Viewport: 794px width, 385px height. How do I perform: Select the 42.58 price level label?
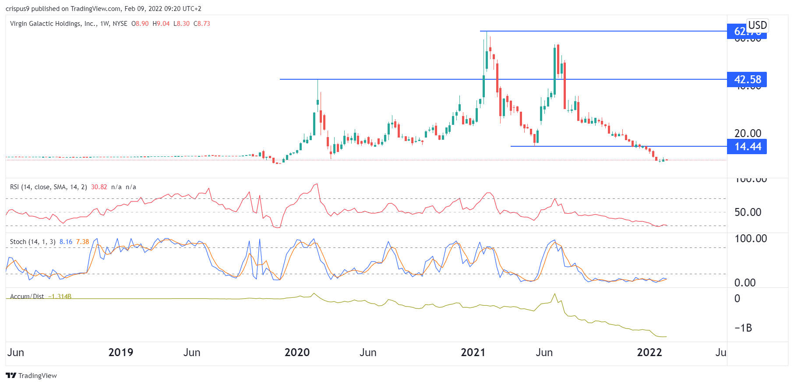click(747, 80)
